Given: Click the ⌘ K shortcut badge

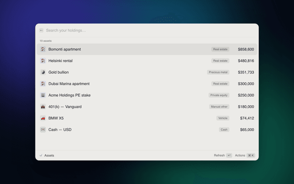Looking at the screenshot, I should 251,155.
